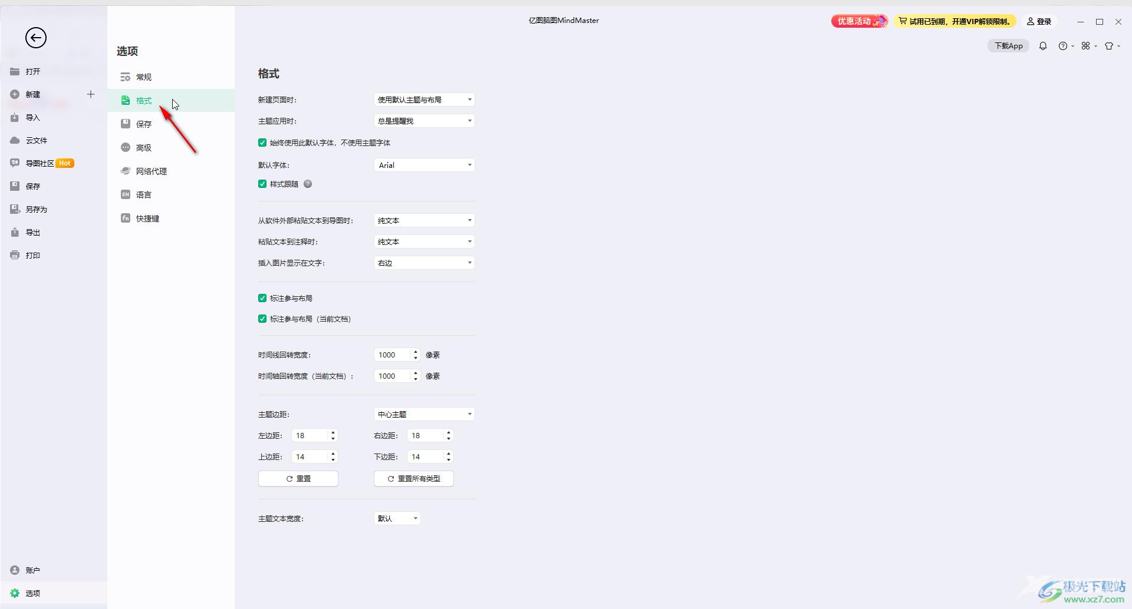Screen dimensions: 1132x609
Task: Click the 下载App button
Action: tap(1009, 46)
